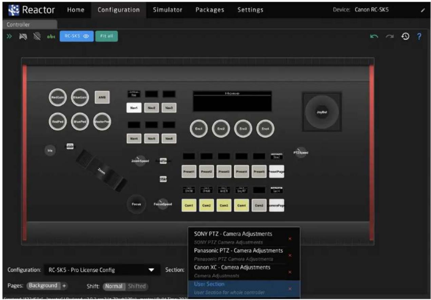431x300 pixels.
Task: Click the Preset1 button
Action: coord(189,172)
